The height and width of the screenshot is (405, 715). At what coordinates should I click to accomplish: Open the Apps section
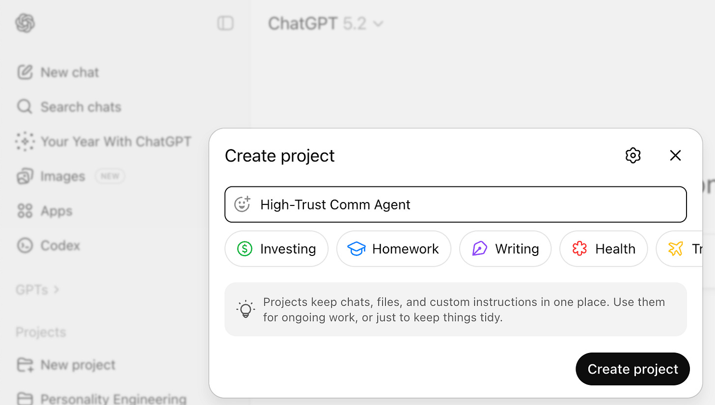(56, 211)
